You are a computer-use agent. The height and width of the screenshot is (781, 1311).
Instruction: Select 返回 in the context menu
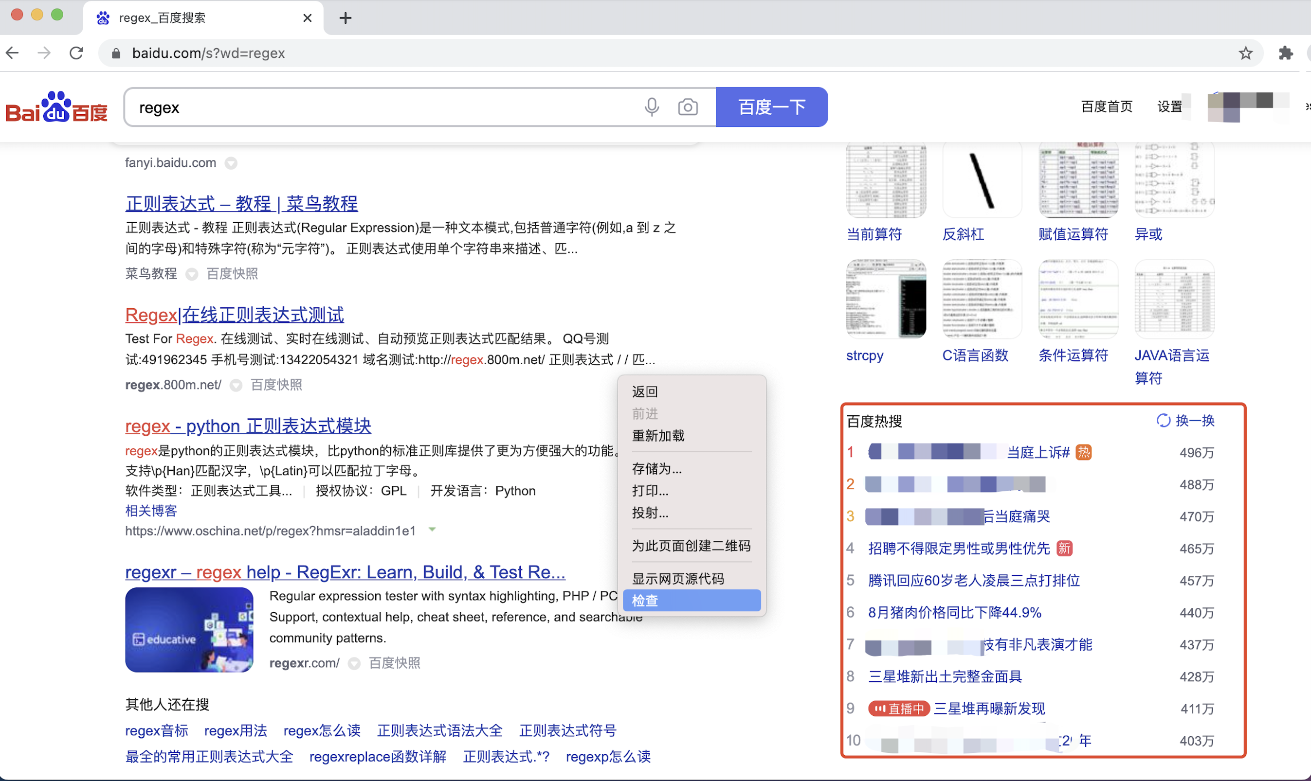point(692,391)
